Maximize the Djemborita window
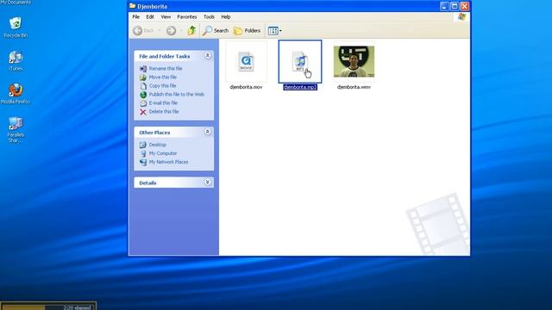 455,6
